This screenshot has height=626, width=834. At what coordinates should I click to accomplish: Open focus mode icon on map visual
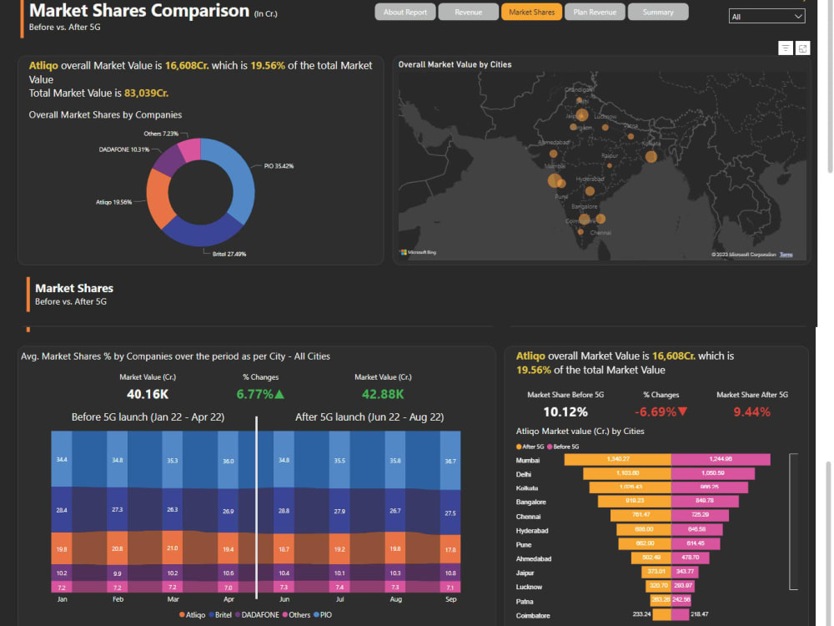coord(802,48)
